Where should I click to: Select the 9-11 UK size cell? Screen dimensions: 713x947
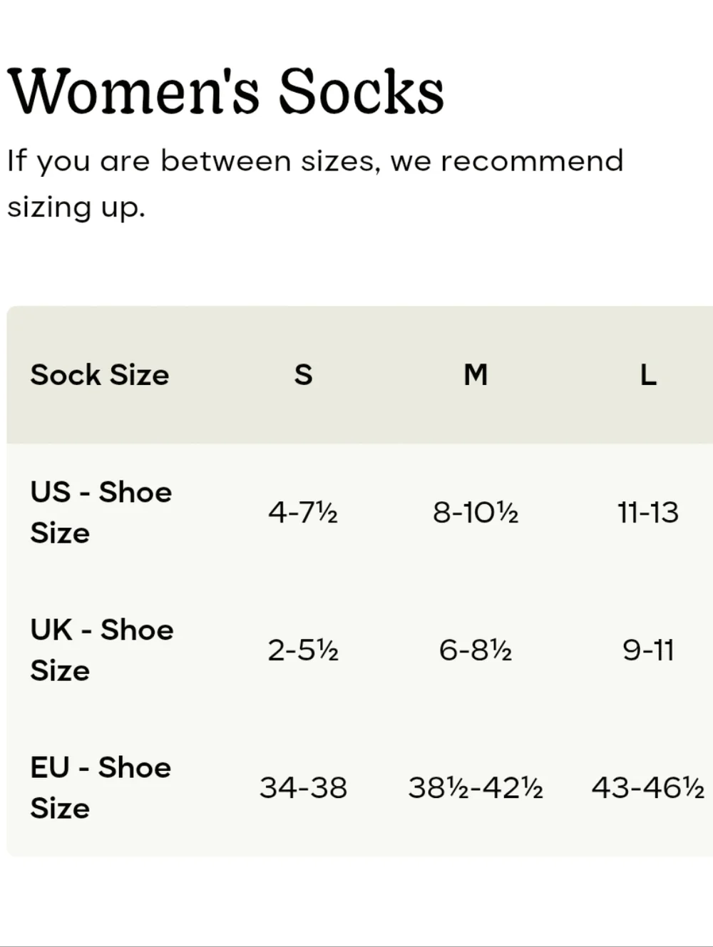tap(647, 650)
